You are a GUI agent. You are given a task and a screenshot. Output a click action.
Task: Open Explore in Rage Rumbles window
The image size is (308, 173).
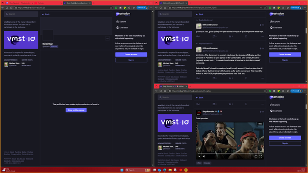pos(275,105)
